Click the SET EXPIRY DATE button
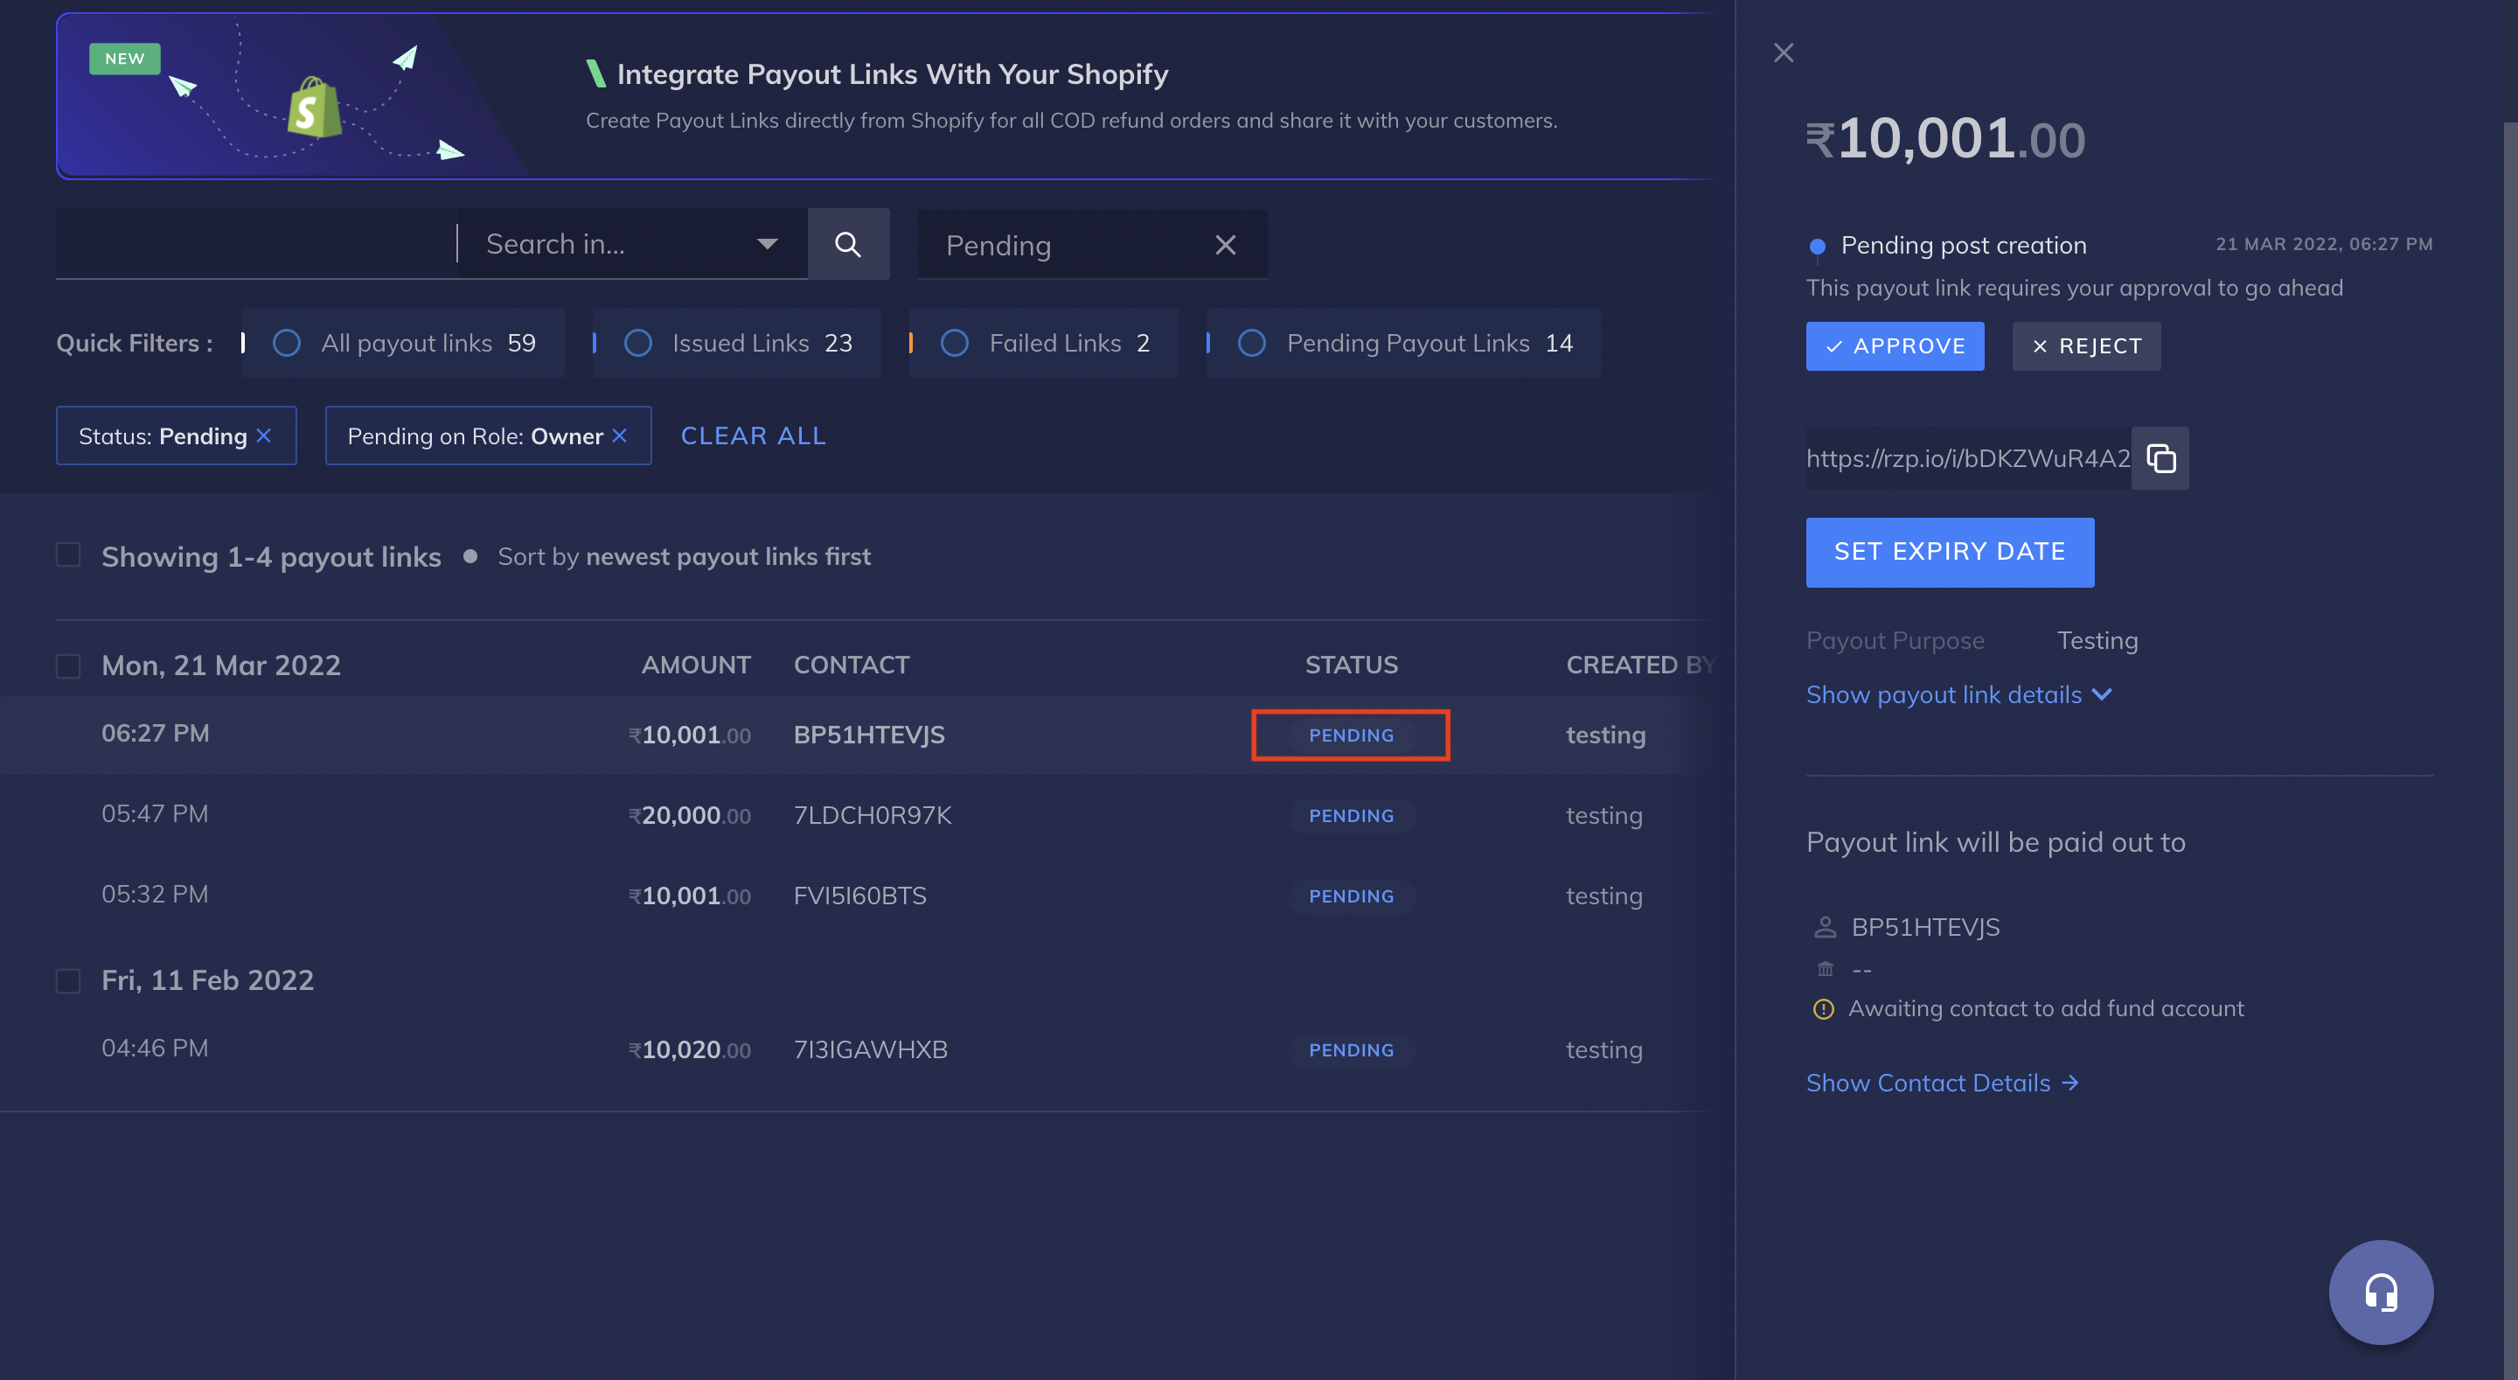The height and width of the screenshot is (1380, 2518). click(x=1949, y=552)
